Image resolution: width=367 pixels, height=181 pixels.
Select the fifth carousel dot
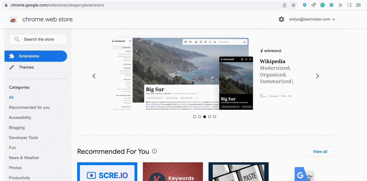(x=215, y=117)
